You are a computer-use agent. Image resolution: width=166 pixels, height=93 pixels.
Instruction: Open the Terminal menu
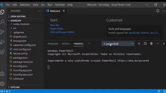(60, 5)
